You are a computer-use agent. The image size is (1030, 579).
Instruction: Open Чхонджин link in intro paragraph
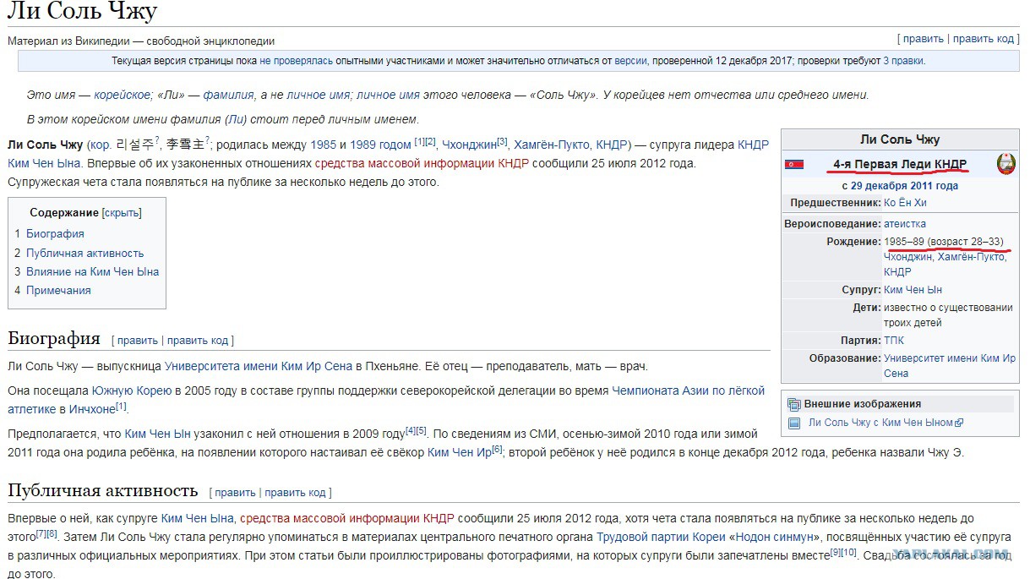point(468,145)
